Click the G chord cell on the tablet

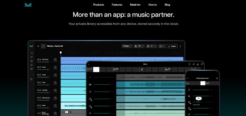click(142, 70)
